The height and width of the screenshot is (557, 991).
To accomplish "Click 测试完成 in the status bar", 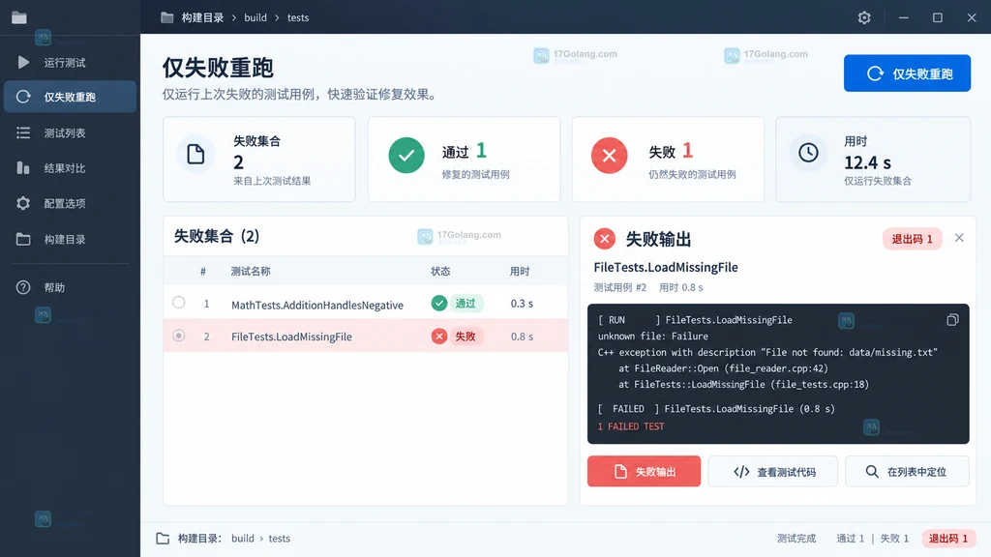I will [x=796, y=538].
